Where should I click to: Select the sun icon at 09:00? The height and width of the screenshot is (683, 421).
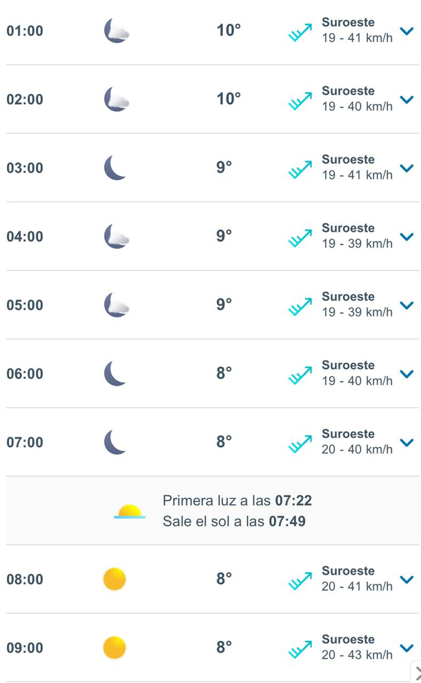(x=115, y=647)
